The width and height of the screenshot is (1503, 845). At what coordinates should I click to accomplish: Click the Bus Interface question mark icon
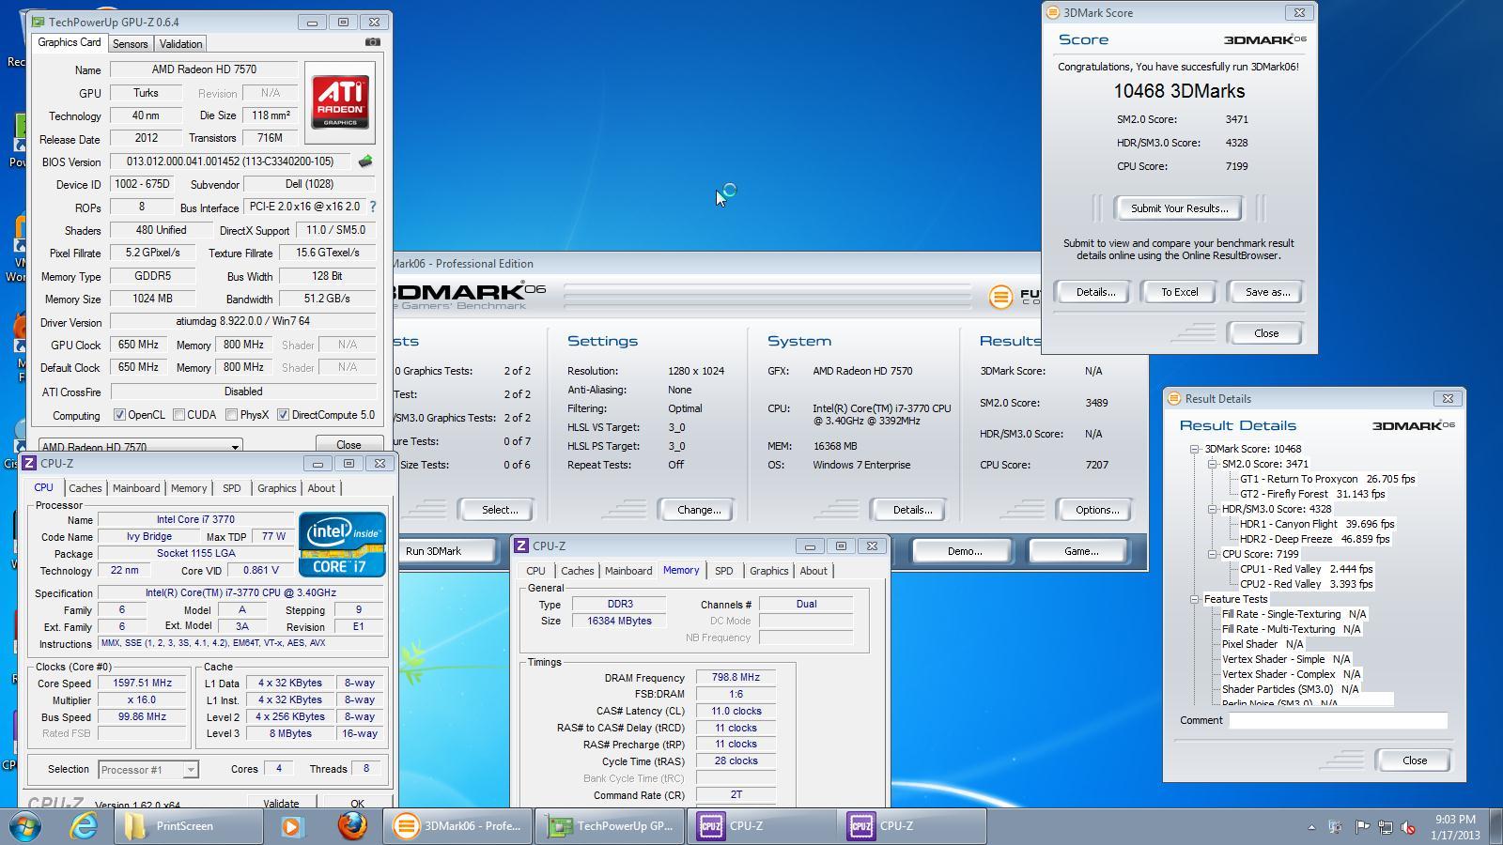(x=372, y=207)
